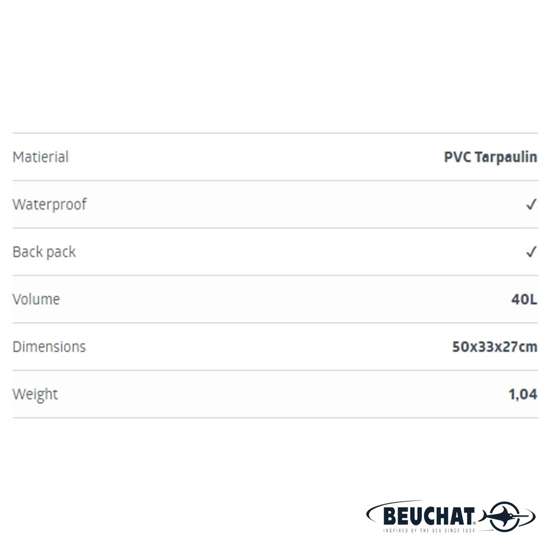Select the "50x33x27cm" dimensions value

pyautogui.click(x=494, y=347)
